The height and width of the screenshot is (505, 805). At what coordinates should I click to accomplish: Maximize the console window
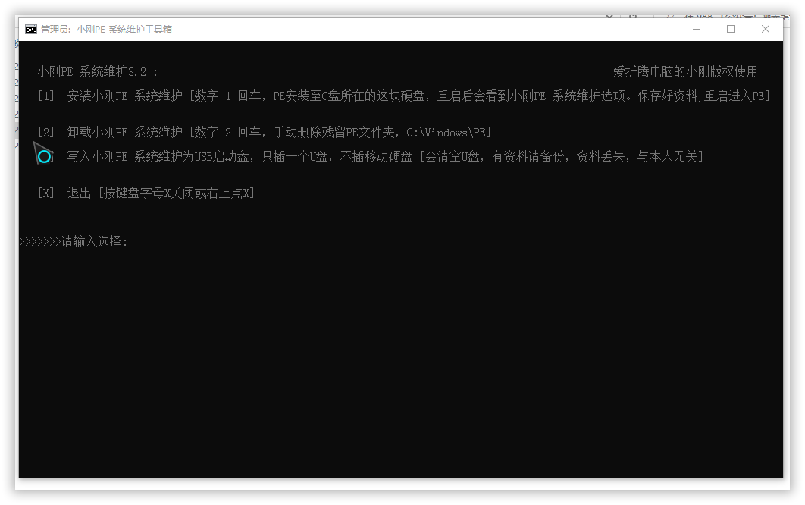731,29
